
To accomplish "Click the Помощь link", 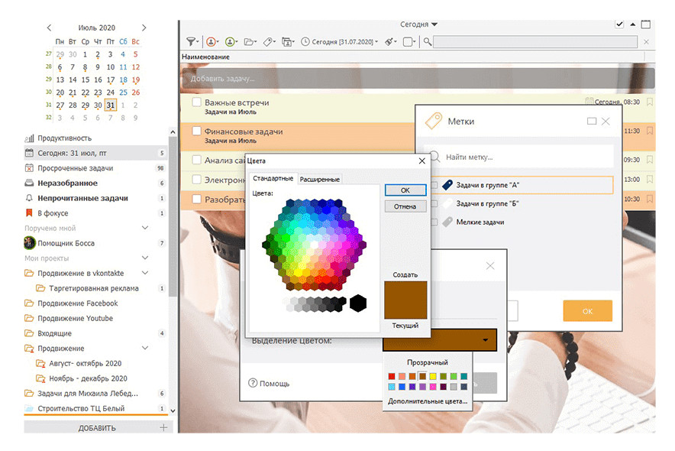I will pyautogui.click(x=275, y=384).
